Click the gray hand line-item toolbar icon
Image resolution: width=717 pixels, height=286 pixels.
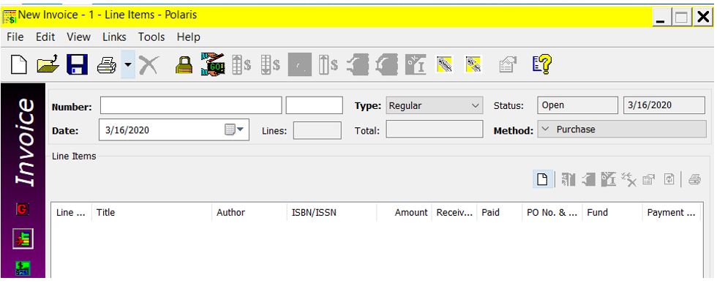[588, 179]
